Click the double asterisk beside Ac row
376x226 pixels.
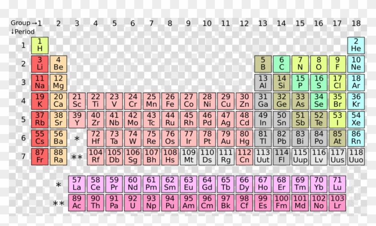coord(59,204)
